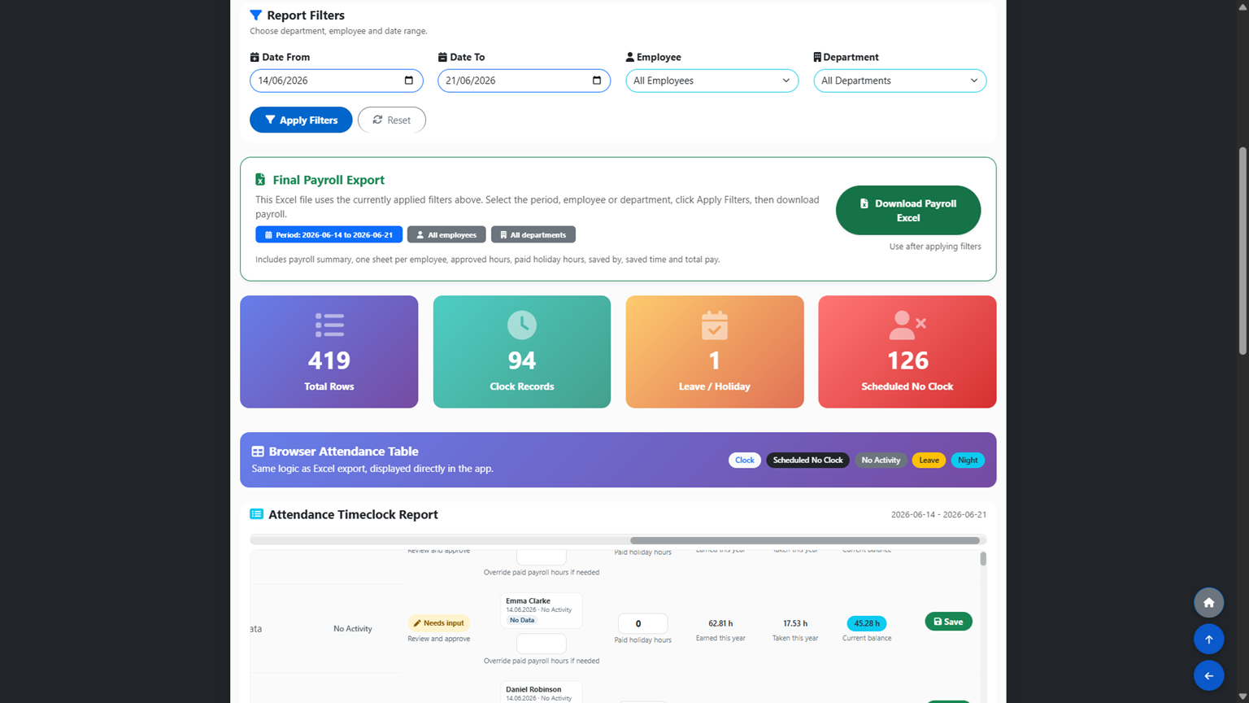Click Emma Clarke's override paid payroll hours field
Image resolution: width=1249 pixels, height=703 pixels.
click(542, 644)
